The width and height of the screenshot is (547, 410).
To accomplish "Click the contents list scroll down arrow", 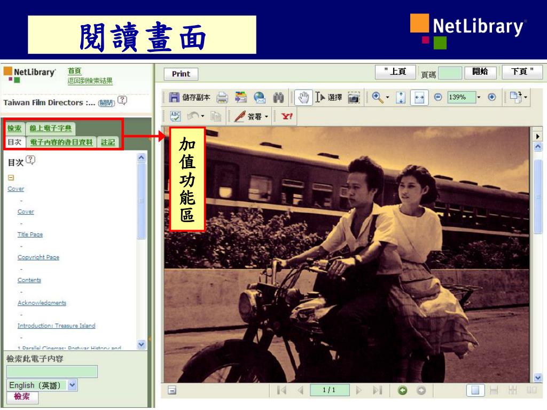I will click(x=141, y=344).
